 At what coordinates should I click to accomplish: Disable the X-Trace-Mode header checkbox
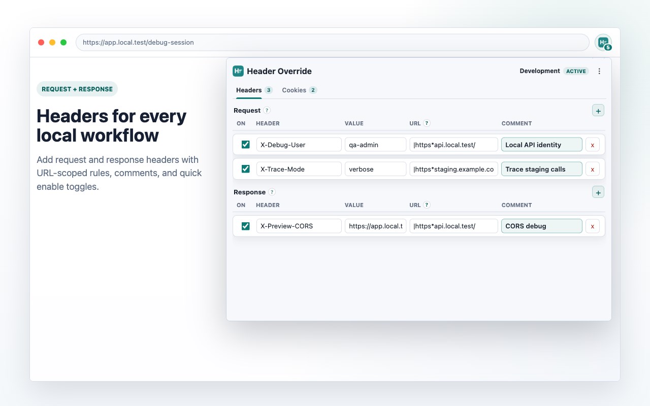pos(246,169)
